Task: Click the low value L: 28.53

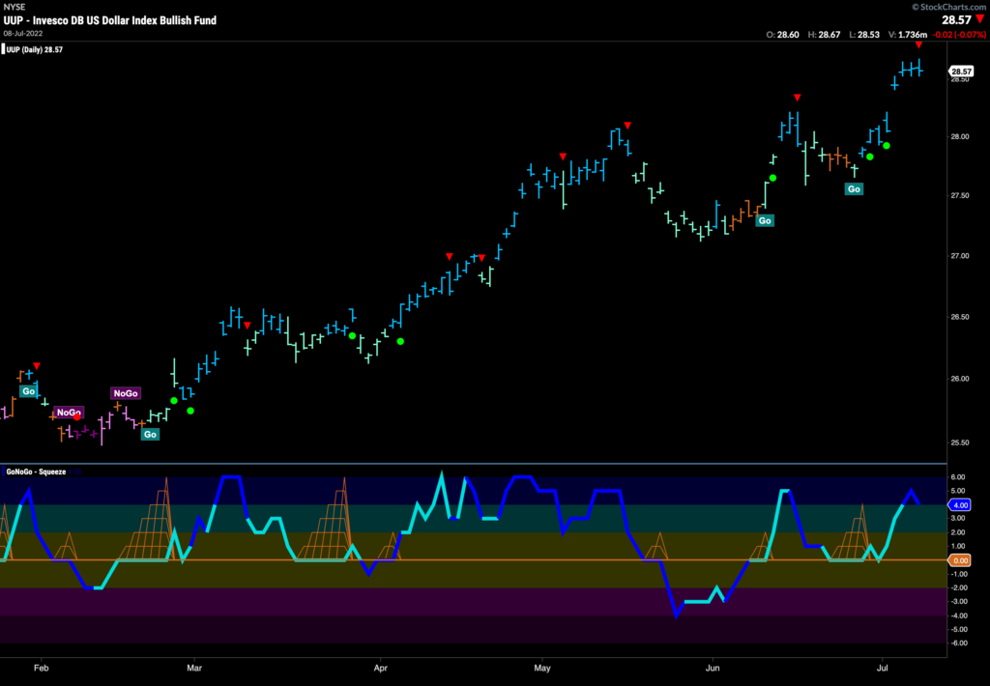Action: click(x=864, y=35)
